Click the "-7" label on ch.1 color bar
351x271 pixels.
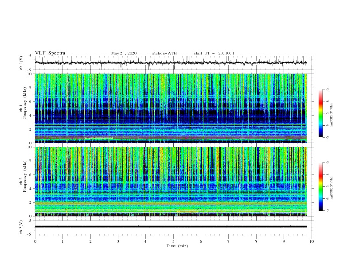[327, 137]
